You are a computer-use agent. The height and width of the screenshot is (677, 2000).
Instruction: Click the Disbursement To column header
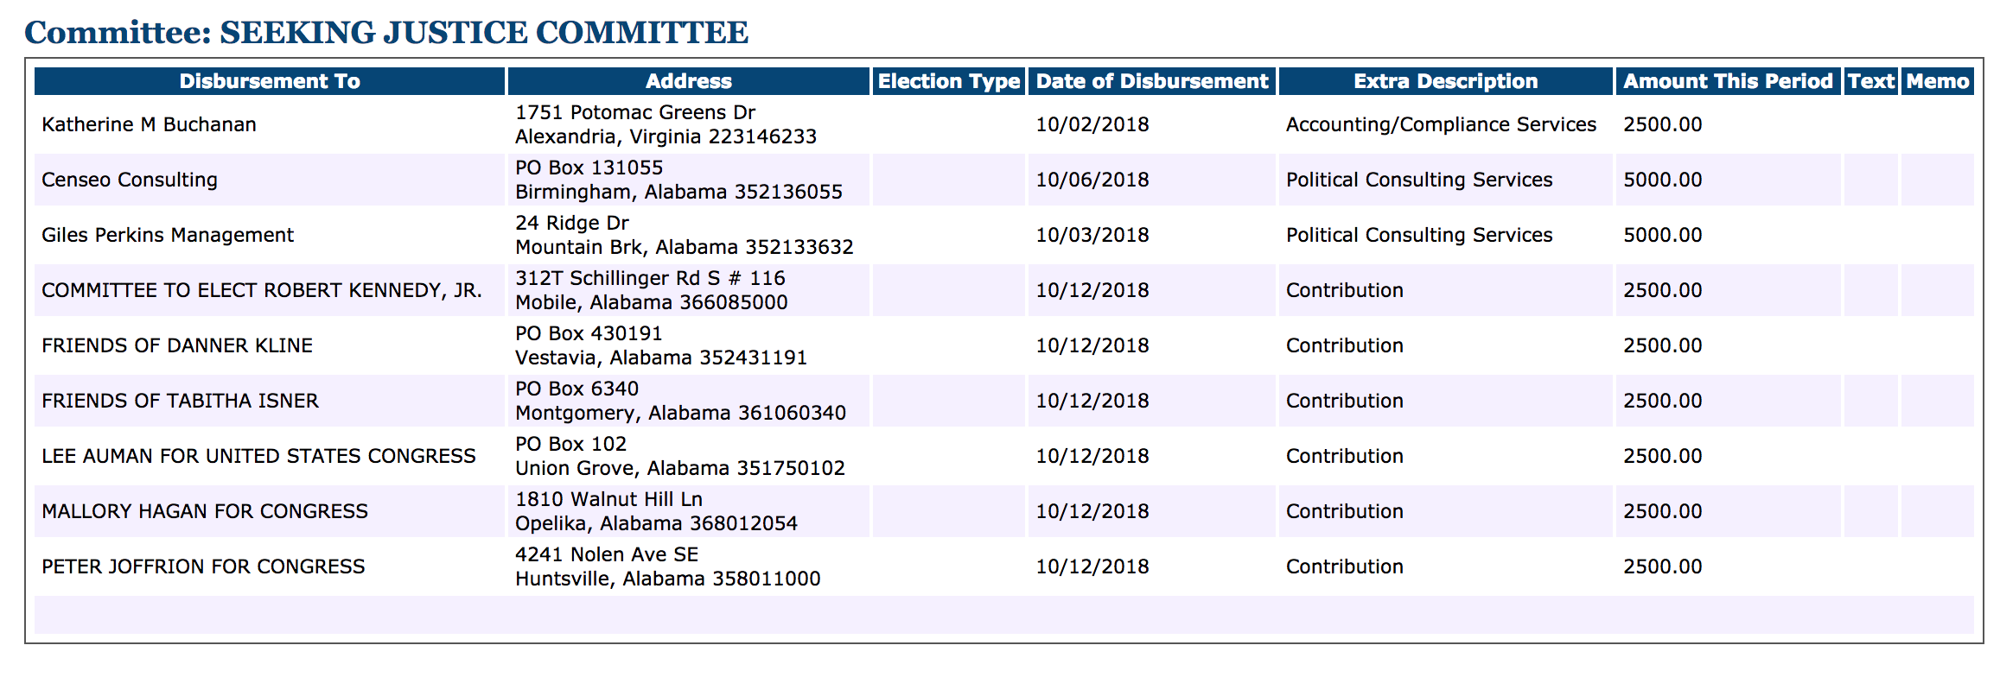tap(269, 81)
